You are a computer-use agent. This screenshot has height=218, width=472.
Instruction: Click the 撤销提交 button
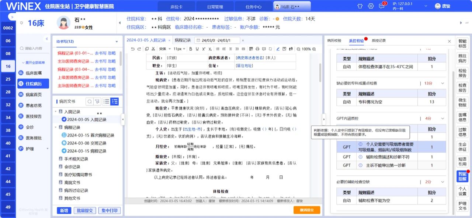(x=308, y=209)
